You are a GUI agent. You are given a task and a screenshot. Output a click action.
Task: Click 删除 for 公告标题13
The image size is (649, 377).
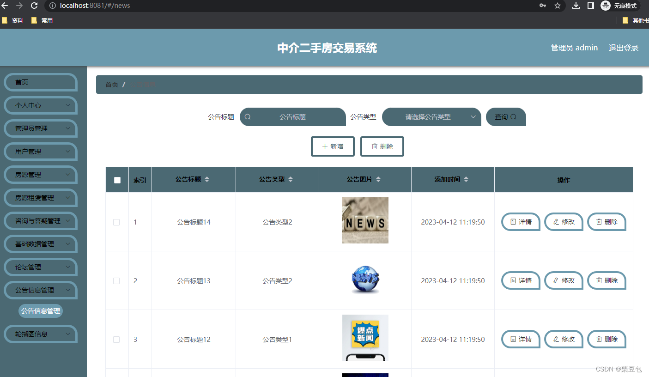(607, 280)
